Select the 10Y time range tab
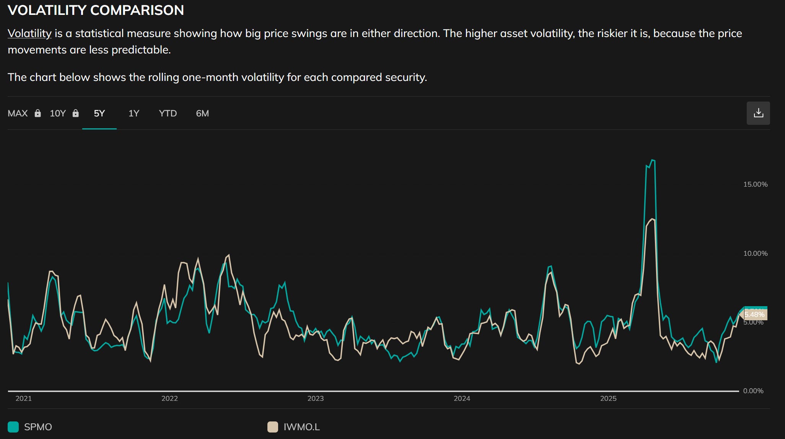 (58, 113)
